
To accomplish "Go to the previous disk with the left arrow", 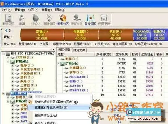I will [x=6, y=31].
